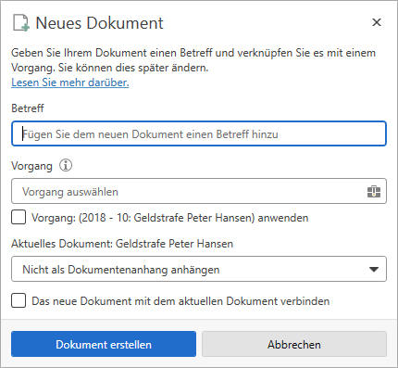Click the Betreff subject input field
398x368 pixels.
[199, 133]
